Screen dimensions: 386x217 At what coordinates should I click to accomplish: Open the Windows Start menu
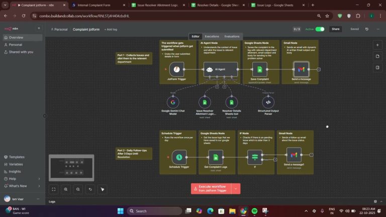121,211
